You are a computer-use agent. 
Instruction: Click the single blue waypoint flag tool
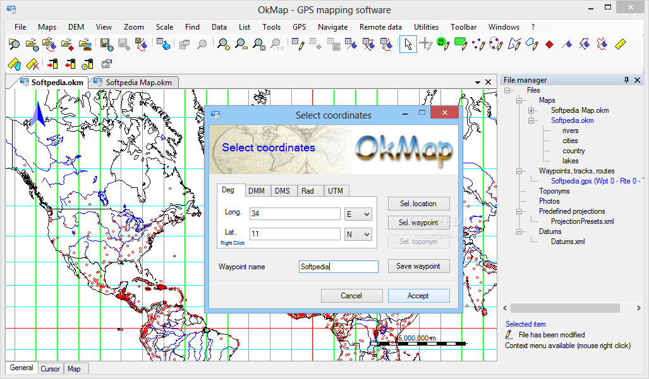click(567, 44)
